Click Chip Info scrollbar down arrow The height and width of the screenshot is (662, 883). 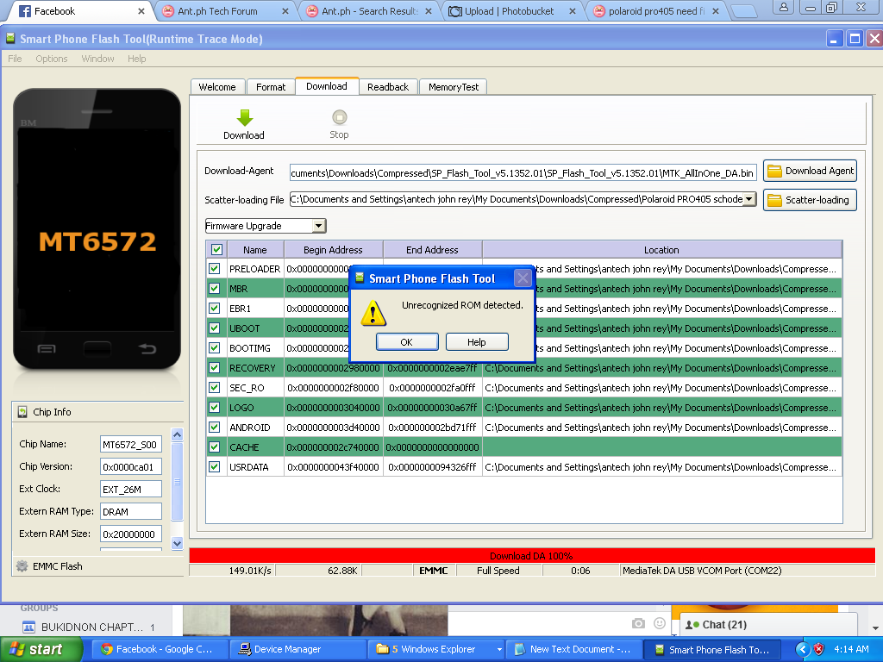[x=178, y=543]
